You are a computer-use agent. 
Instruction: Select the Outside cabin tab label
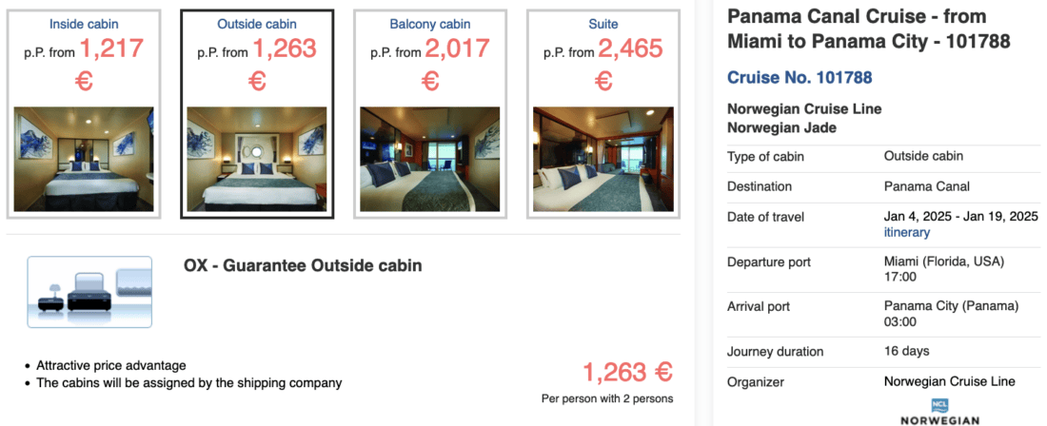[257, 24]
